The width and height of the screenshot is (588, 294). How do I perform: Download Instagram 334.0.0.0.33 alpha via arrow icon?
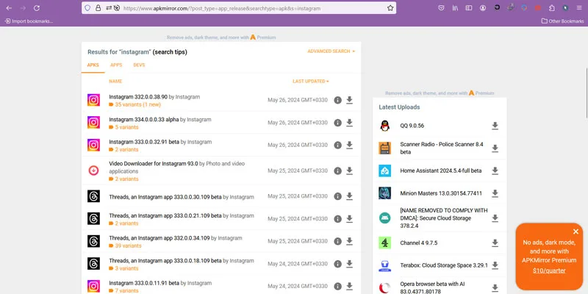(350, 123)
